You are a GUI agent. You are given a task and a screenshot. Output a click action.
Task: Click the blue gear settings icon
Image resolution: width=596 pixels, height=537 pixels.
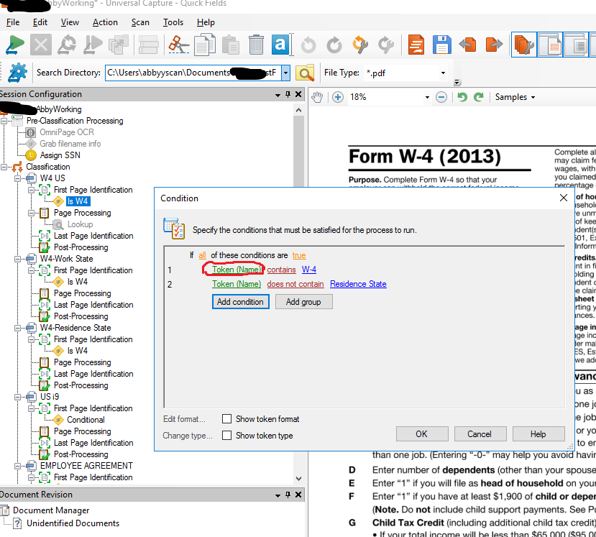[17, 73]
